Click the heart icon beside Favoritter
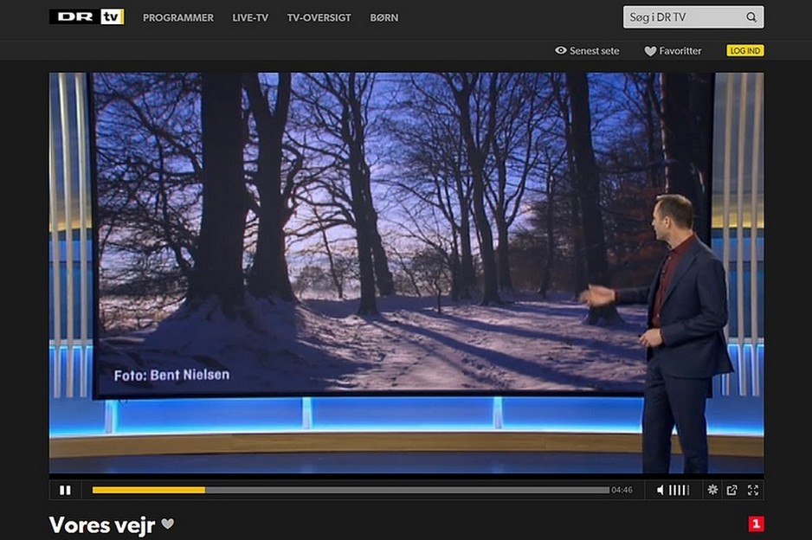This screenshot has height=540, width=812. click(650, 51)
